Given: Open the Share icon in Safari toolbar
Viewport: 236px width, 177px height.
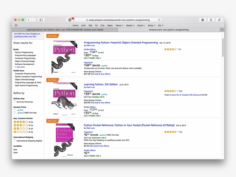Looking at the screenshot, I should (x=211, y=20).
